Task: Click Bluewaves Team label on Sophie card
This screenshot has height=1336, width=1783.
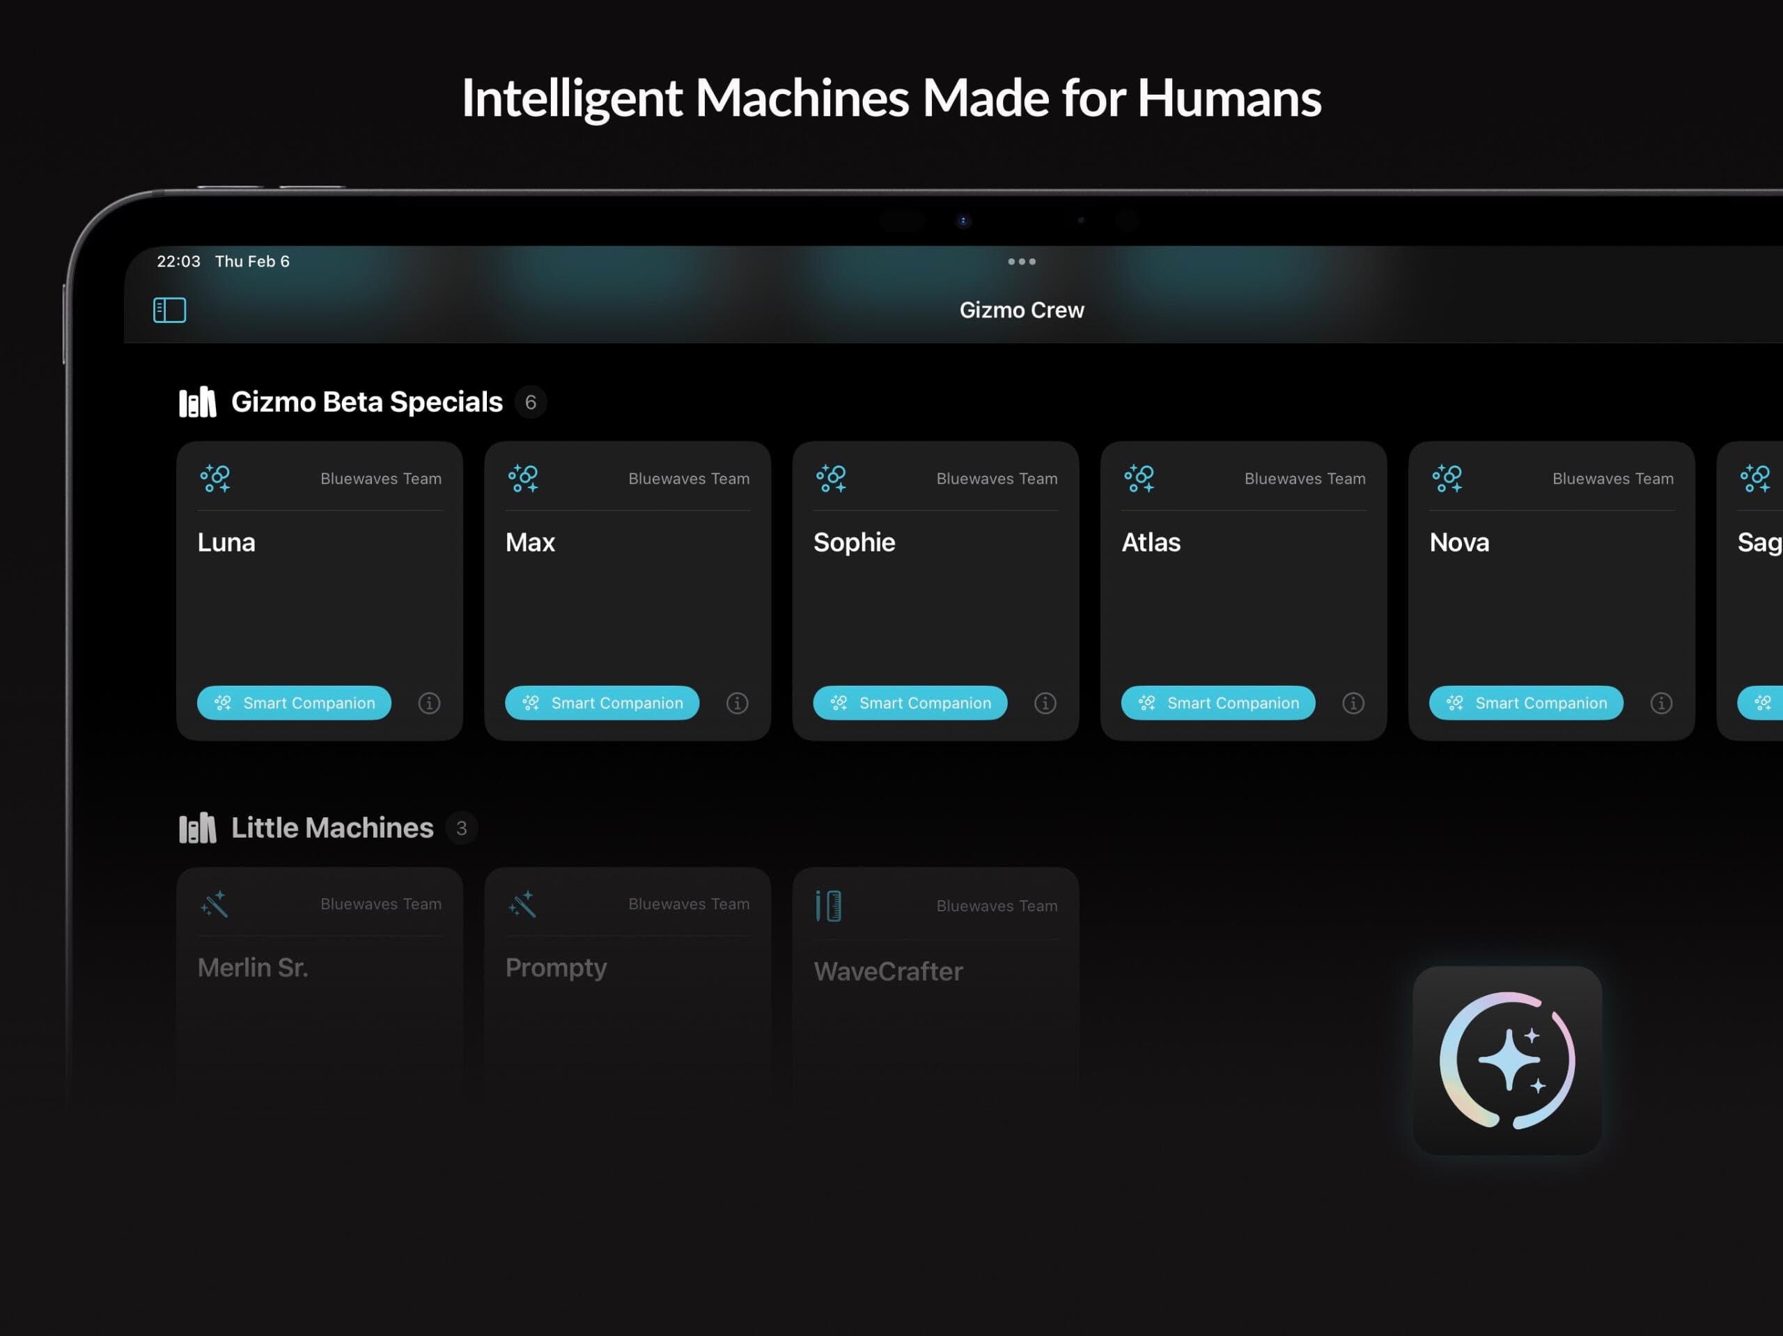Action: pos(996,479)
